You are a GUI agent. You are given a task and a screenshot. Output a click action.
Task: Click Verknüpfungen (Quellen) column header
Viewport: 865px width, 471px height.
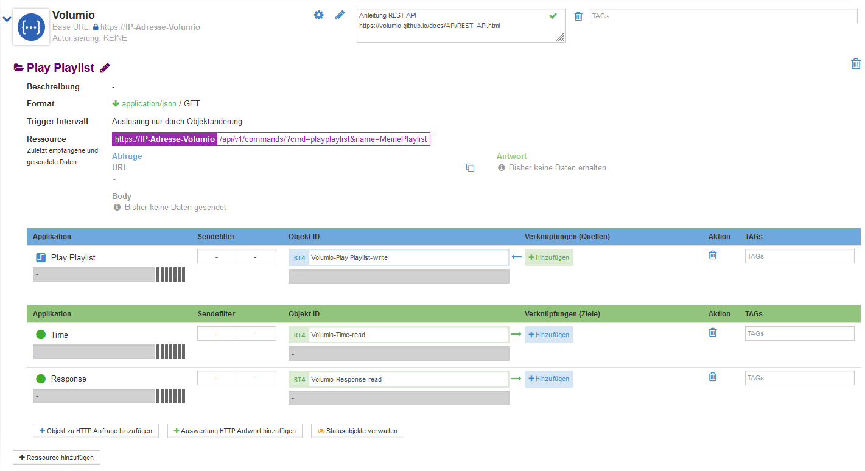click(567, 237)
